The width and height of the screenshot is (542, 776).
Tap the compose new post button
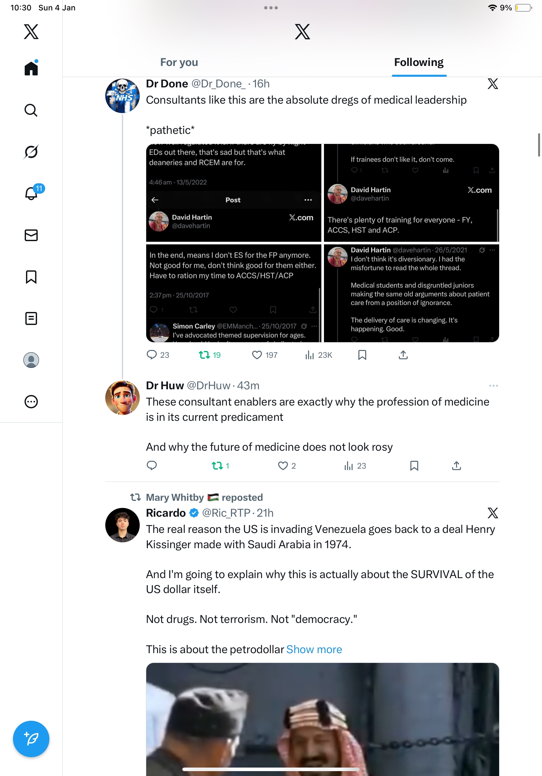click(31, 739)
